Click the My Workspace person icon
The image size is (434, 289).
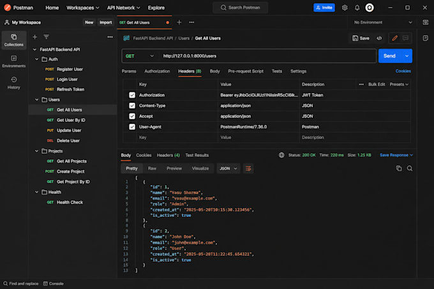[x=7, y=22]
